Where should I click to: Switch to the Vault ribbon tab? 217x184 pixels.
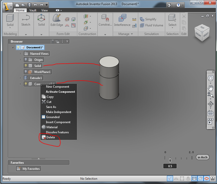33,10
